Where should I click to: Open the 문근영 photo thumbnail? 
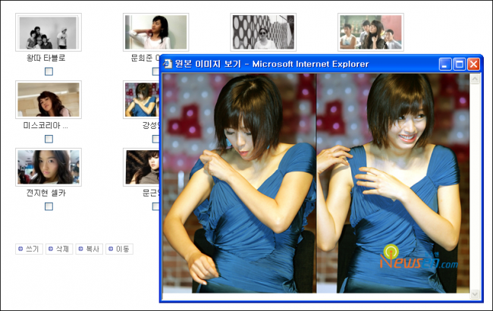point(141,167)
